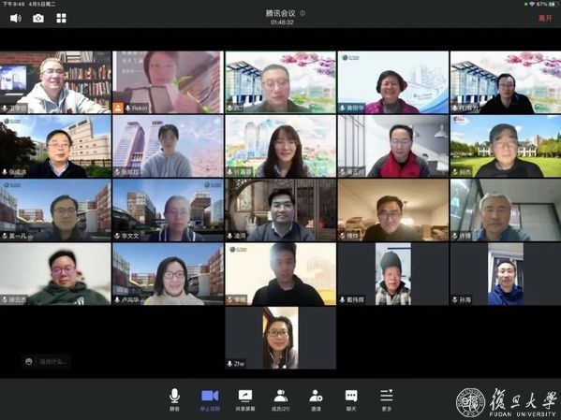Stop video with the blue camera icon

pos(210,399)
